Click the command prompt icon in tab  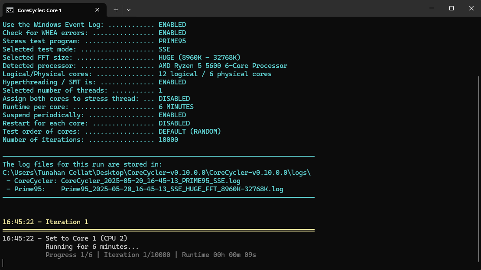pos(10,10)
